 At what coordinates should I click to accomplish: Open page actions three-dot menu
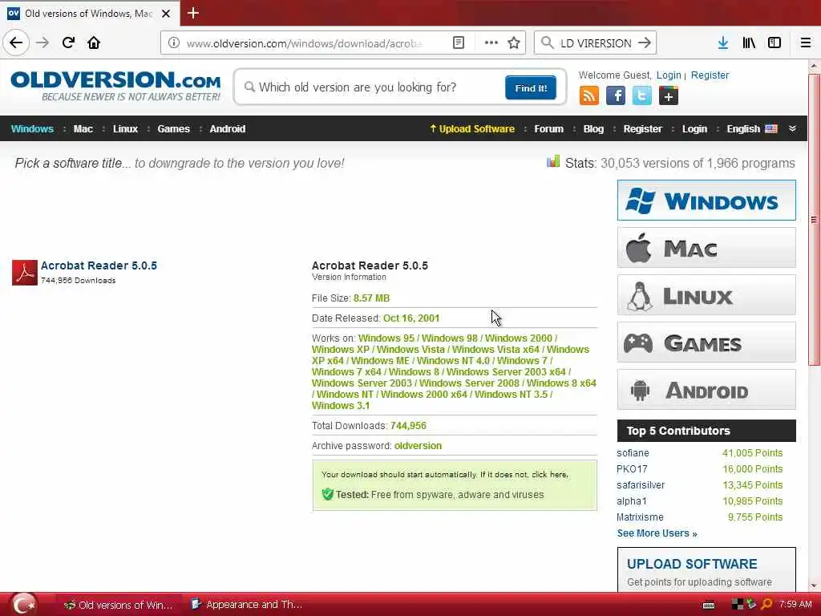click(491, 43)
